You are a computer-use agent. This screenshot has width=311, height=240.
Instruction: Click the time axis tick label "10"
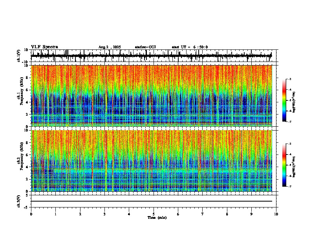pyautogui.click(x=276, y=214)
